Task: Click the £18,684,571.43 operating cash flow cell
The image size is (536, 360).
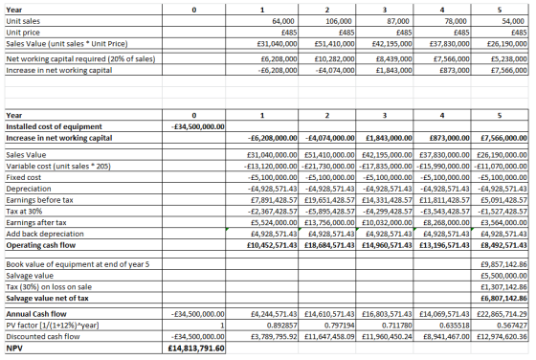Action: 326,245
